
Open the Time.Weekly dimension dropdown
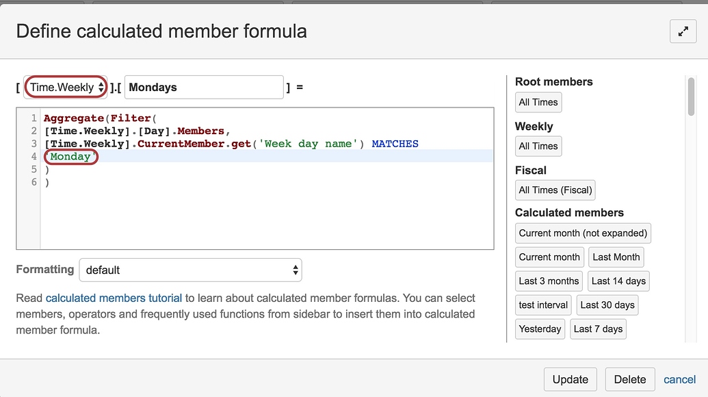[x=65, y=87]
